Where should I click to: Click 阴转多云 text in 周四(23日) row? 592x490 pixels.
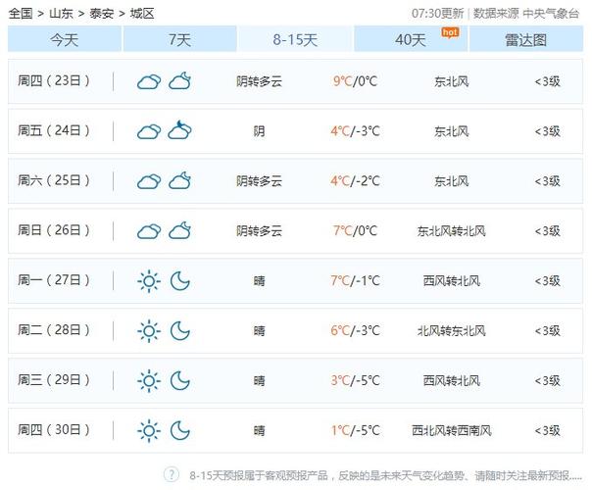click(259, 81)
